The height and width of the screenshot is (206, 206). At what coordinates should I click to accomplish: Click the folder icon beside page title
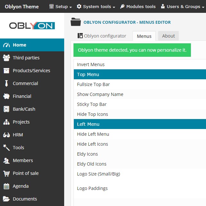[76, 22]
